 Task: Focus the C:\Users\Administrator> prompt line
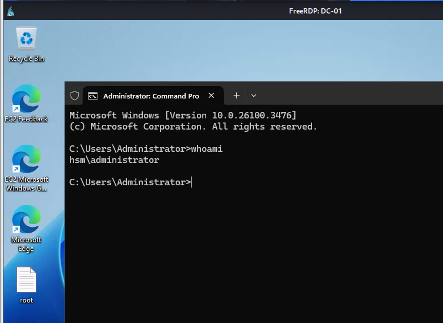pos(130,182)
